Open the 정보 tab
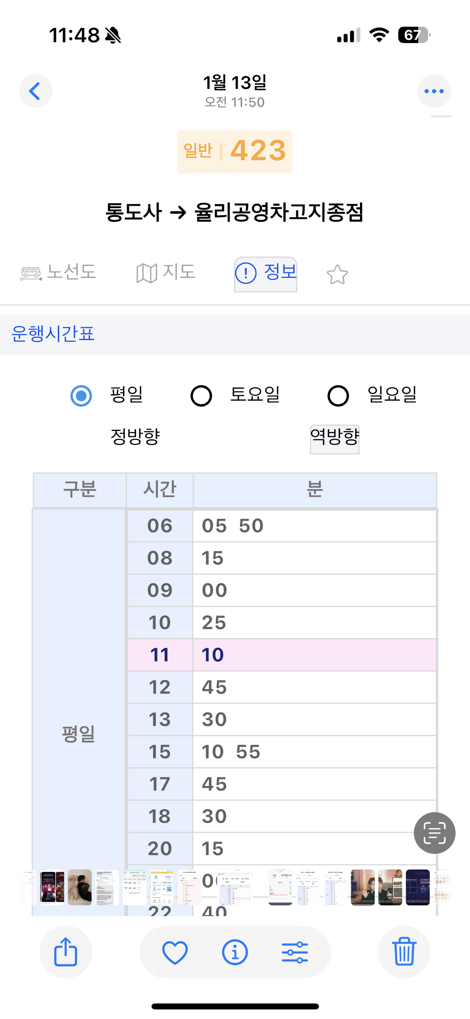The height and width of the screenshot is (1019, 470). [x=265, y=274]
